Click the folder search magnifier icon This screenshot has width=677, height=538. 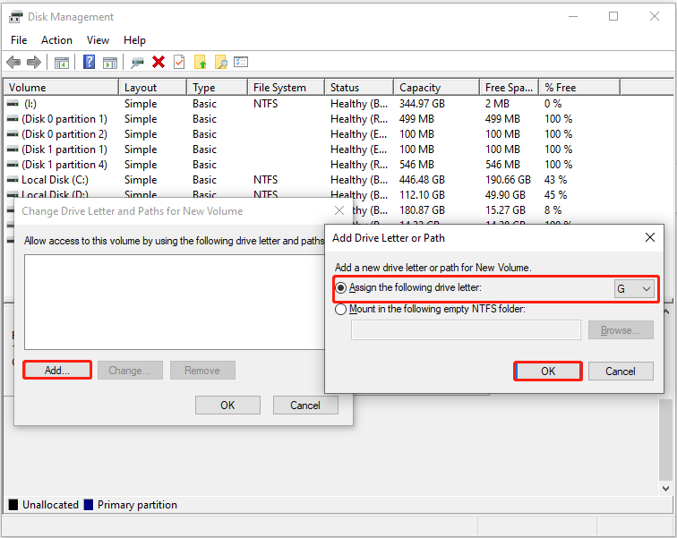pos(220,62)
